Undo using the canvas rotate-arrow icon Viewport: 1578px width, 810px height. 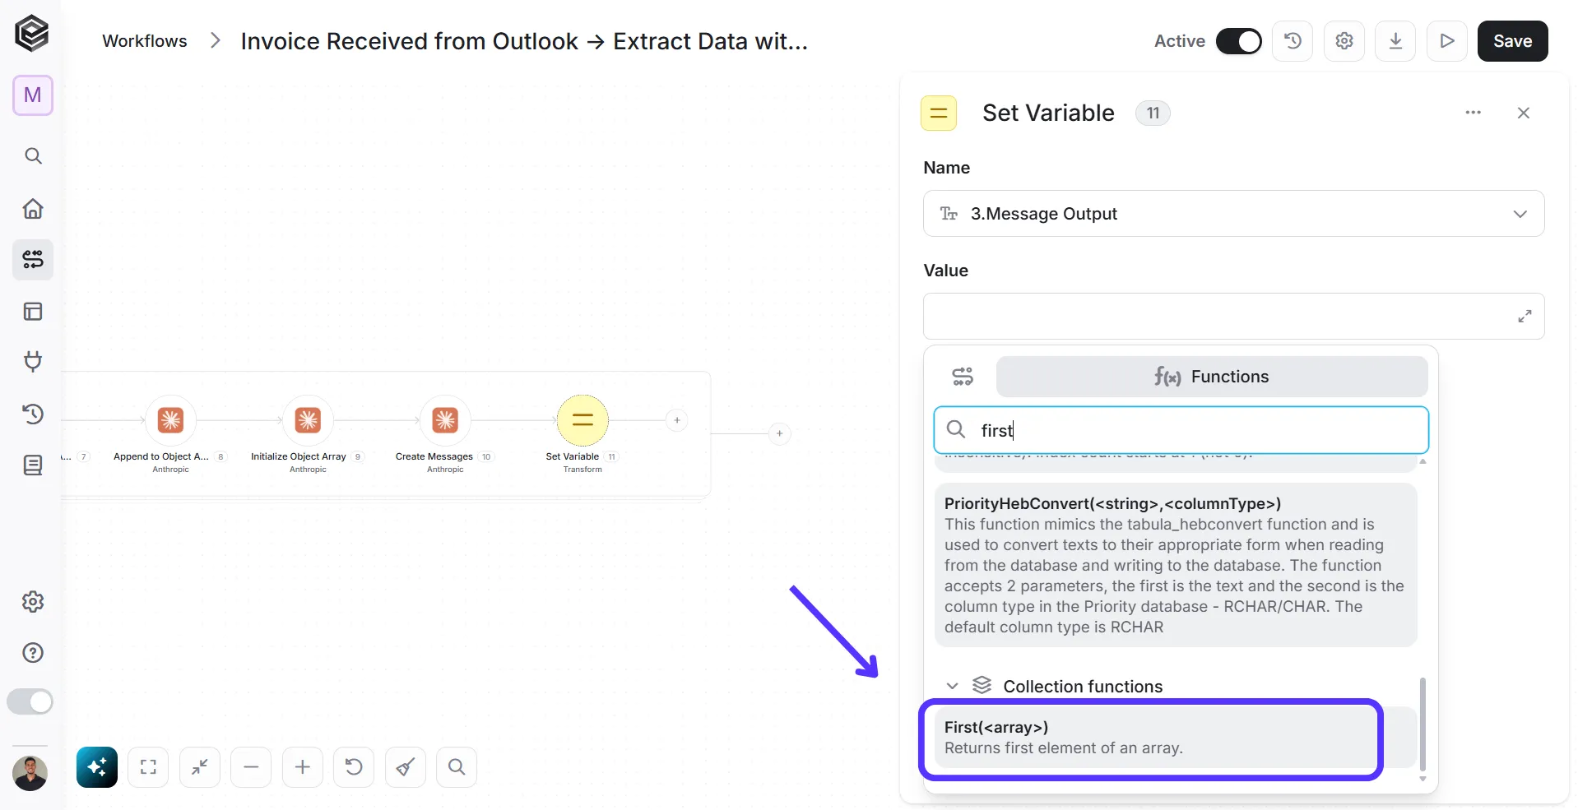coord(354,767)
